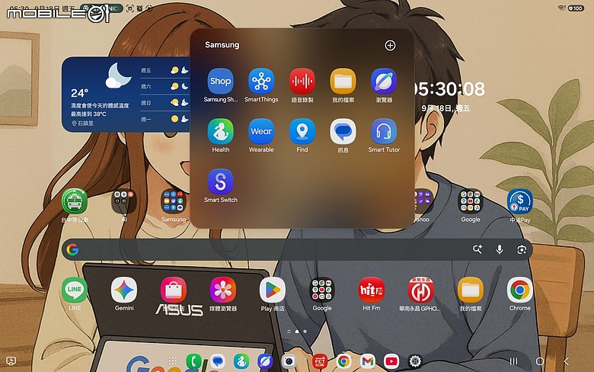Open the AI folder on home screen

pyautogui.click(x=123, y=201)
